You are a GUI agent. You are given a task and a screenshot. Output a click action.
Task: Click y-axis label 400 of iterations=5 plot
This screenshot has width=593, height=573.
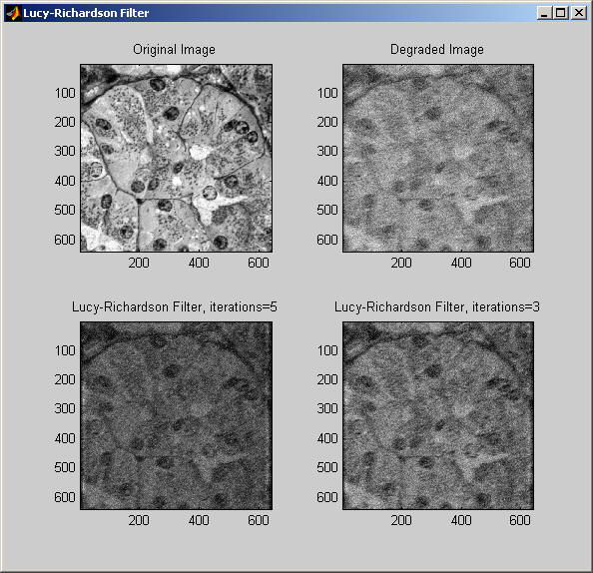[x=65, y=438]
